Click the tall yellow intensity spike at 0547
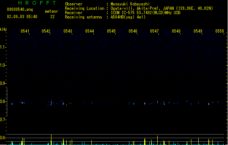228x145 pixels. [x=157, y=140]
